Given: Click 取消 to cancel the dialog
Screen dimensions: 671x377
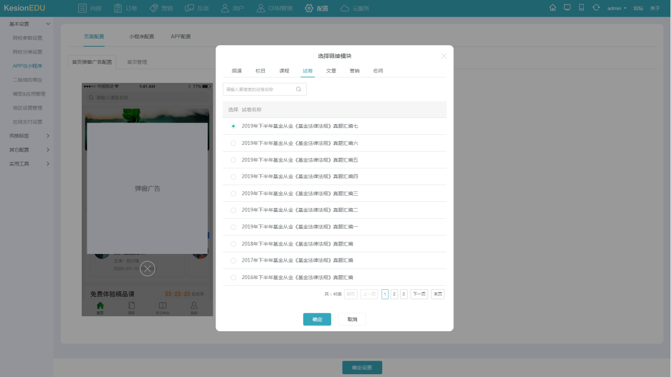Looking at the screenshot, I should [x=352, y=319].
